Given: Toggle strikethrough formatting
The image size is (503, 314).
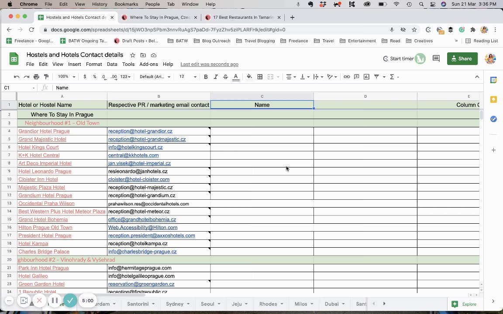Looking at the screenshot, I should (225, 77).
